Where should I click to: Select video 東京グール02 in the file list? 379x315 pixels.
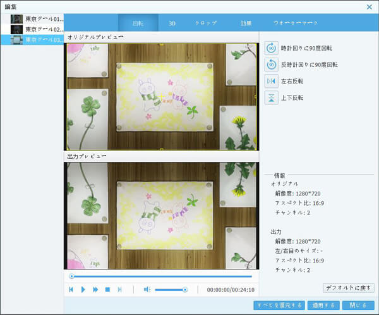point(32,29)
